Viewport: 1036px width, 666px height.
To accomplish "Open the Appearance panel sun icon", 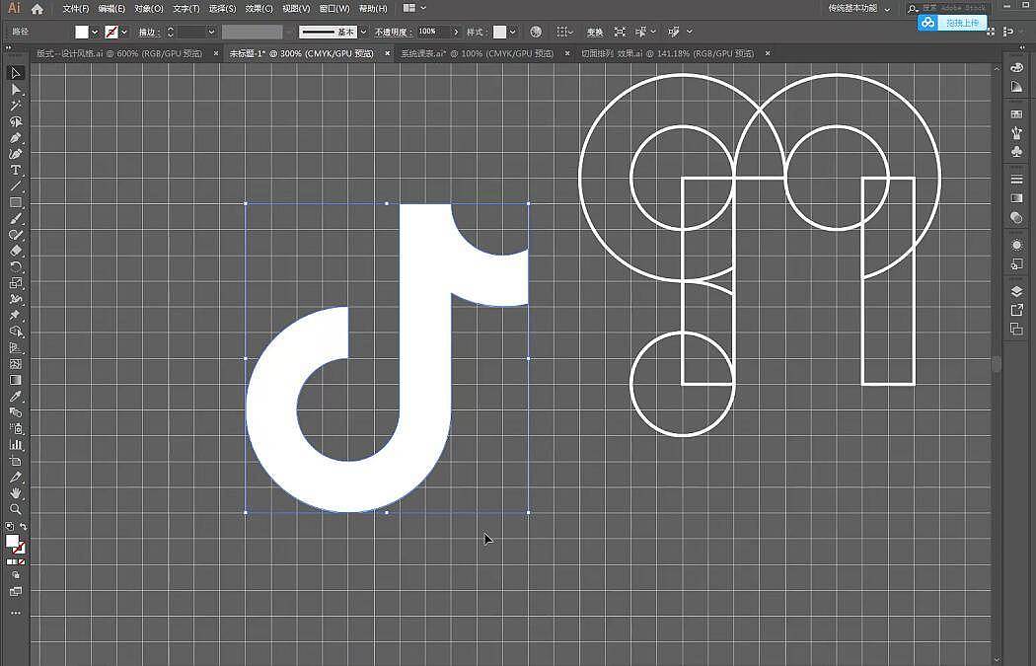I will 1017,245.
